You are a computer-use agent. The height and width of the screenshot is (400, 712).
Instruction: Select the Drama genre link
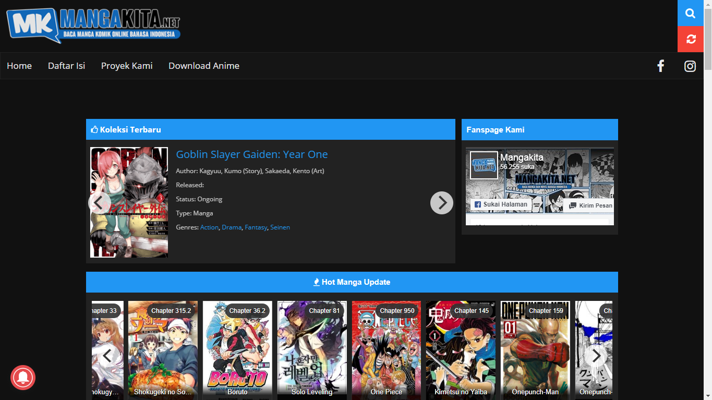(x=232, y=227)
